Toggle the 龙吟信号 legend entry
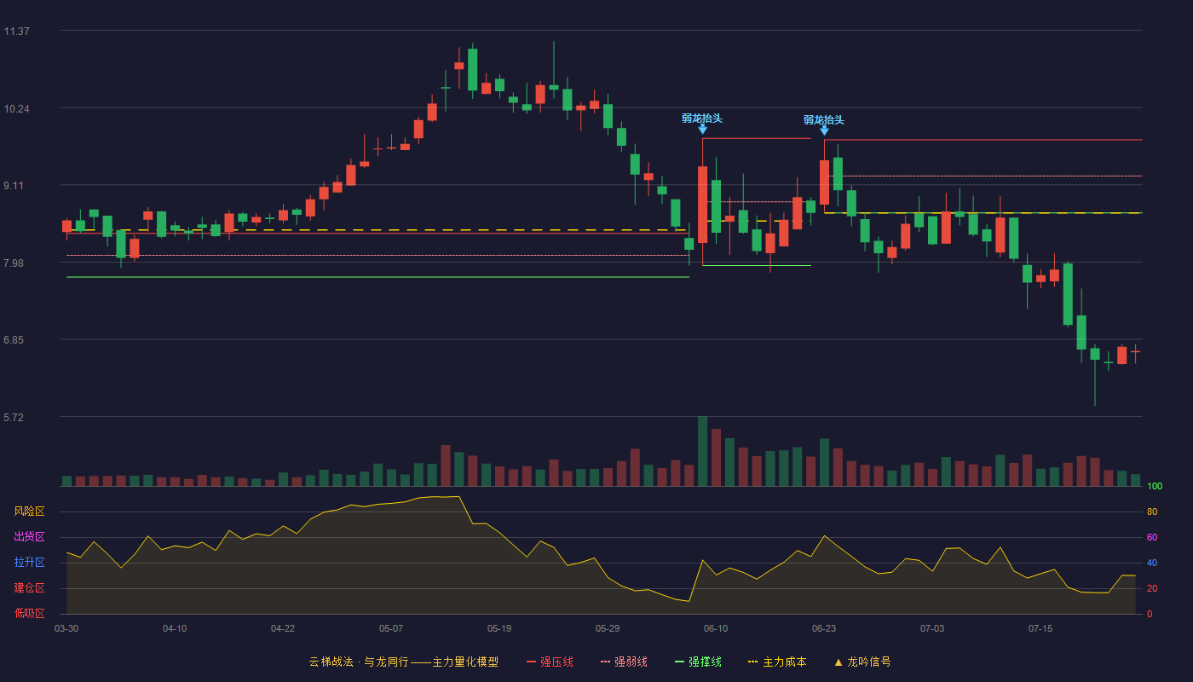Viewport: 1193px width, 682px height. pos(862,662)
